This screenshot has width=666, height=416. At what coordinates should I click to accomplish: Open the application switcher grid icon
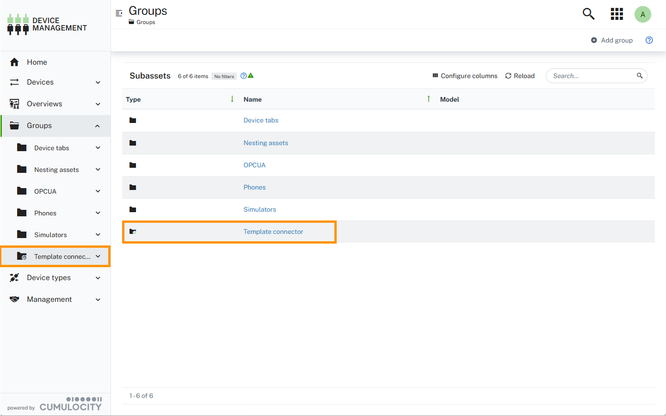coord(617,14)
